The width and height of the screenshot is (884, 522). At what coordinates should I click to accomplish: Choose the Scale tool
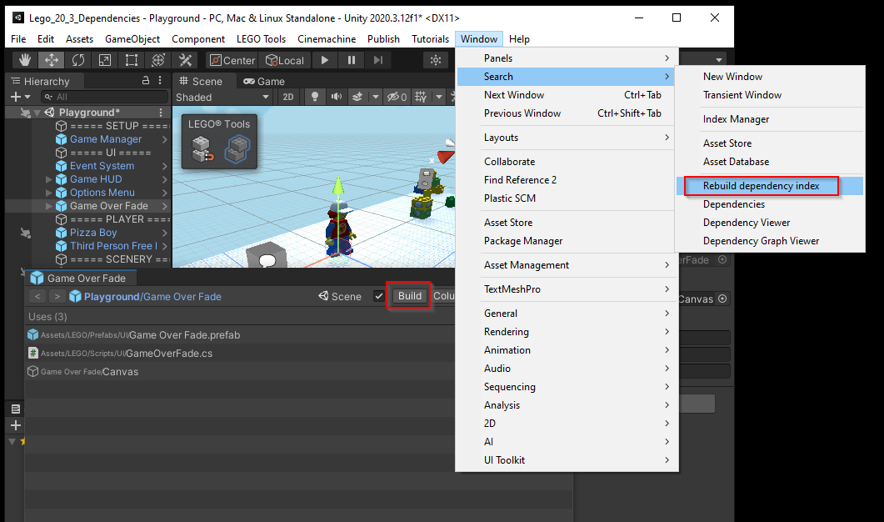click(x=104, y=60)
